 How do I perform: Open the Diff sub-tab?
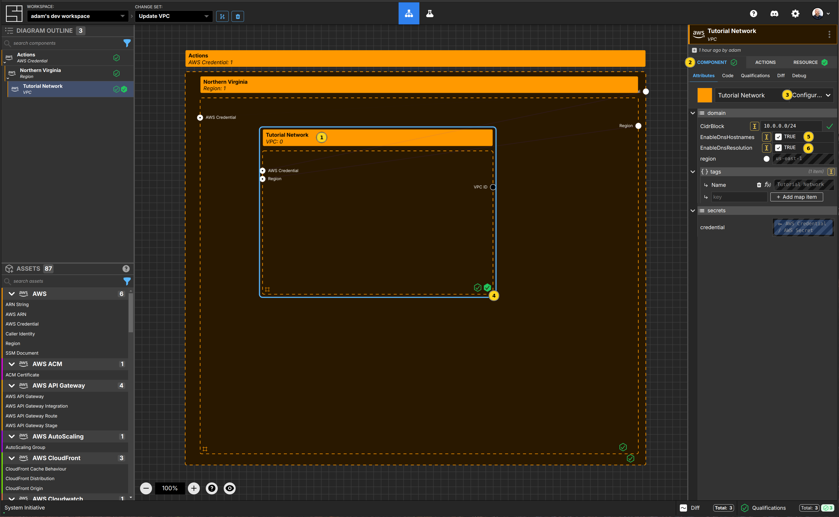781,76
